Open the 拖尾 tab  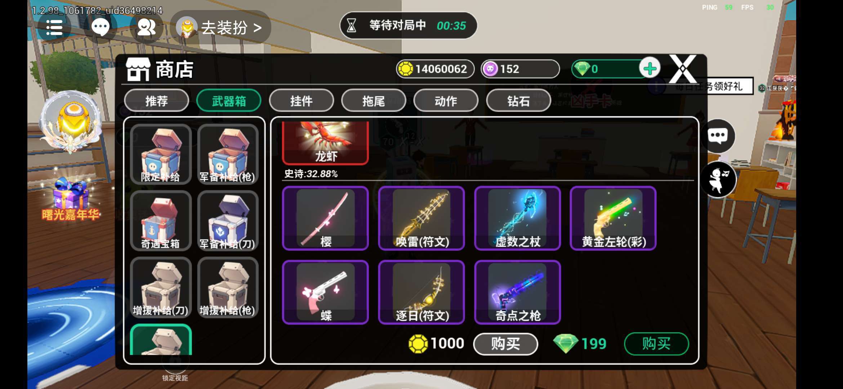point(374,101)
